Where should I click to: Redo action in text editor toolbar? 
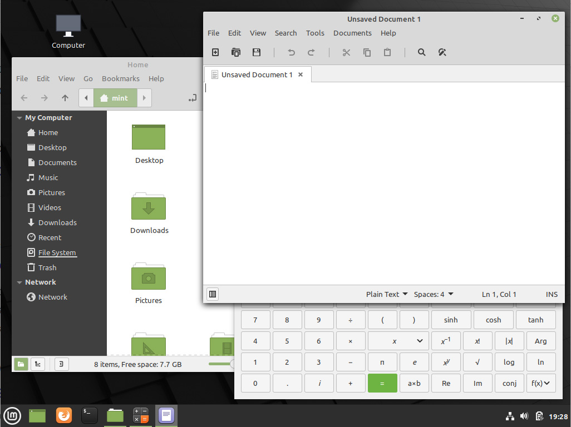311,52
